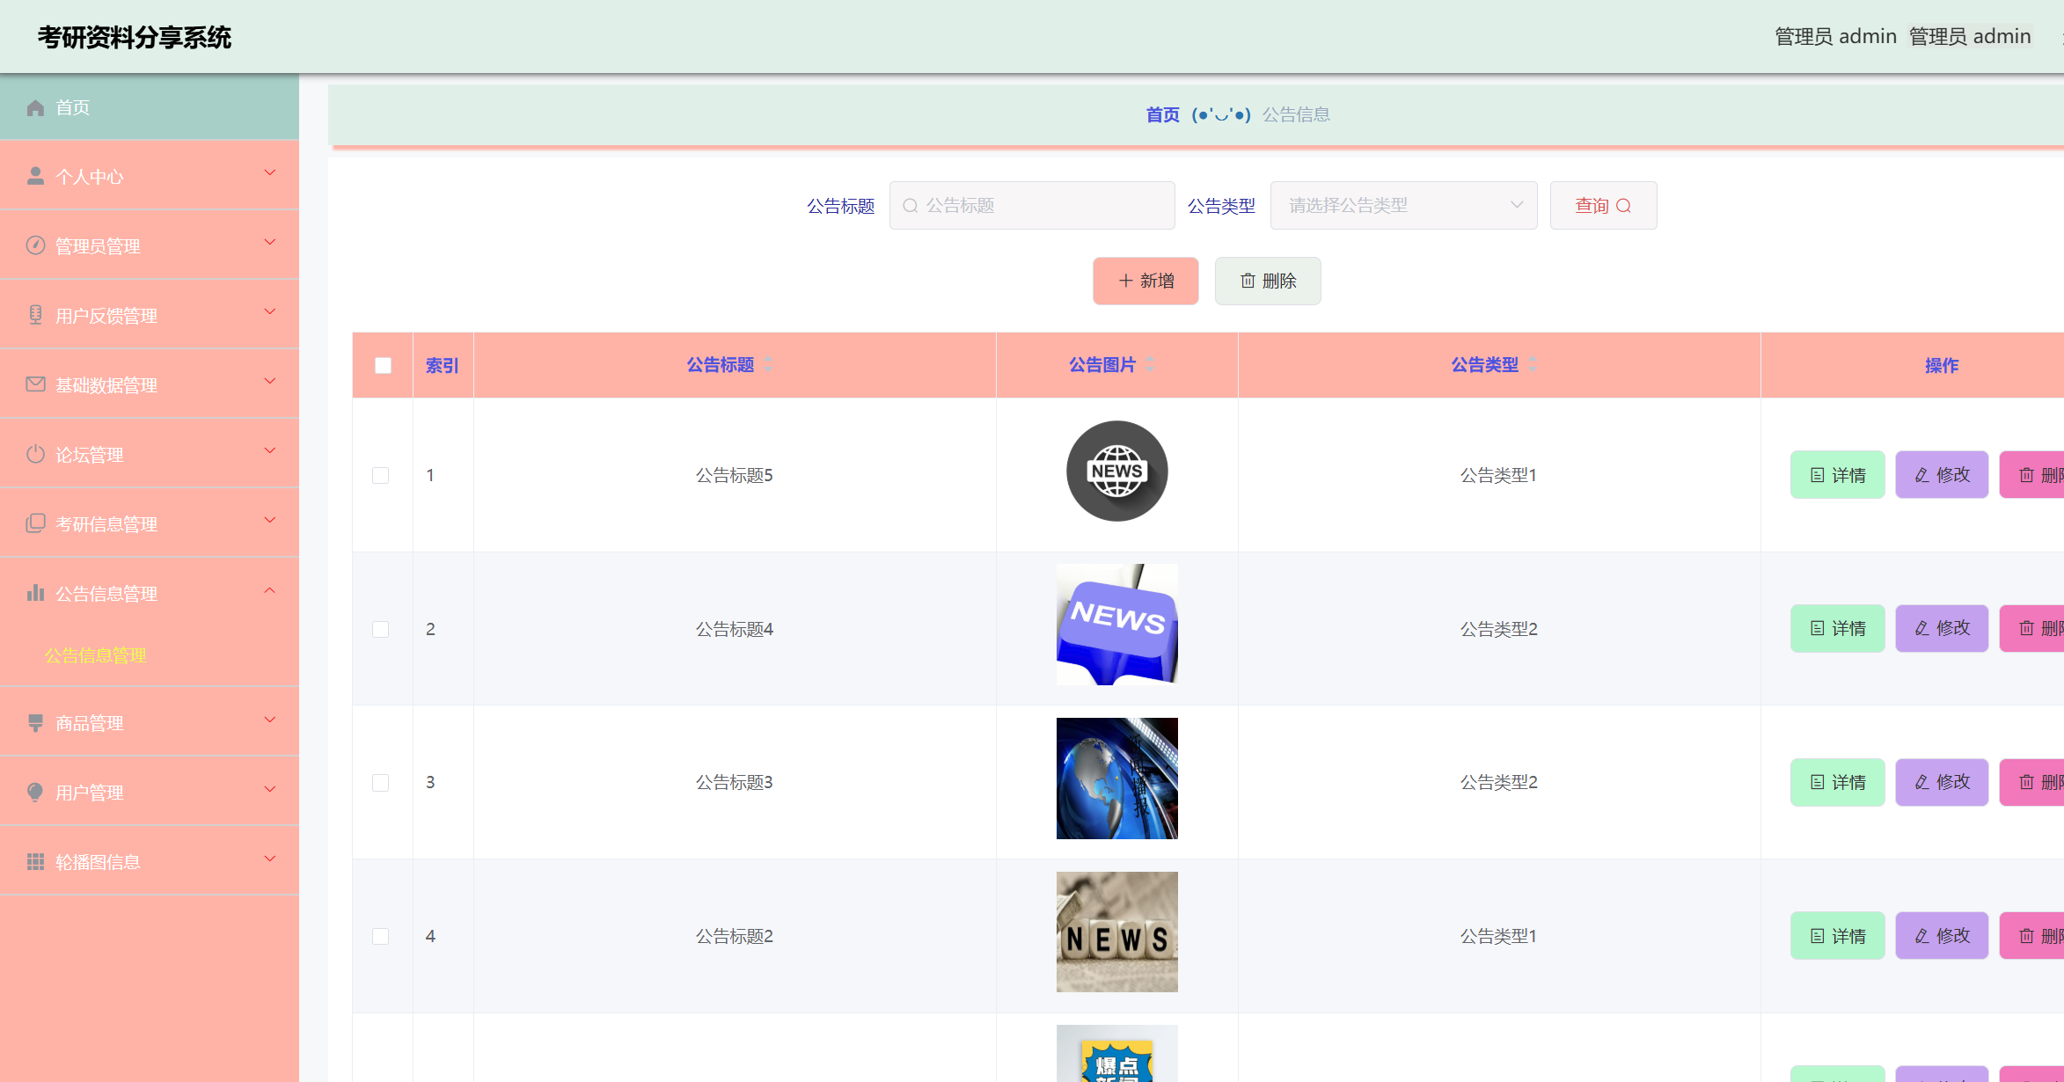Select the 个人中心 user icon

click(x=36, y=175)
